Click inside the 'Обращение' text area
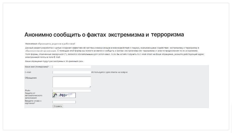 (72, 82)
